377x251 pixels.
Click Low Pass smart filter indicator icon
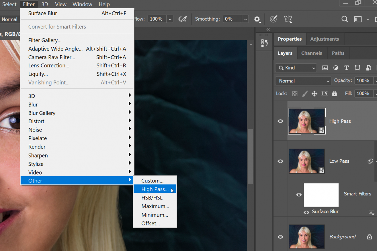click(370, 161)
